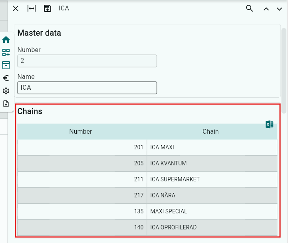Export Chains table to Excel
Viewport: 288px width, 243px height.
[270, 125]
